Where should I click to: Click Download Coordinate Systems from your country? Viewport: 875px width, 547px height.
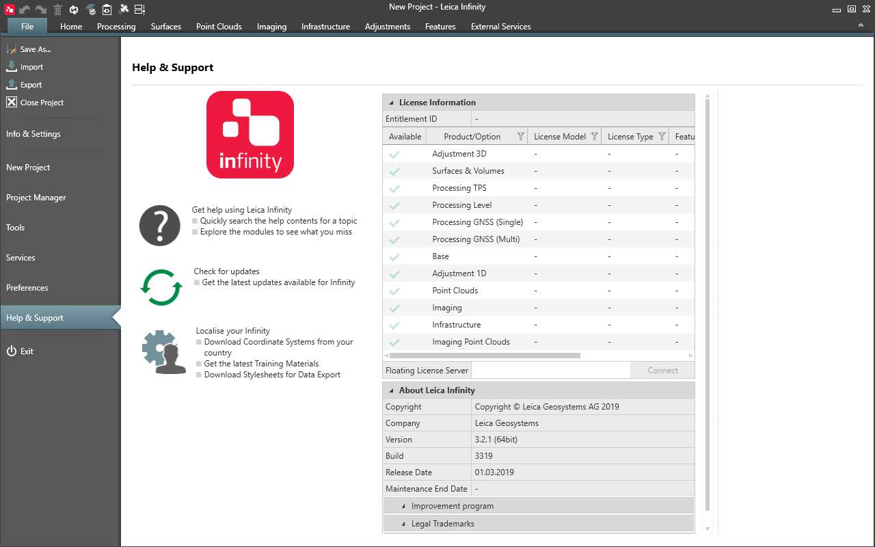pyautogui.click(x=278, y=342)
